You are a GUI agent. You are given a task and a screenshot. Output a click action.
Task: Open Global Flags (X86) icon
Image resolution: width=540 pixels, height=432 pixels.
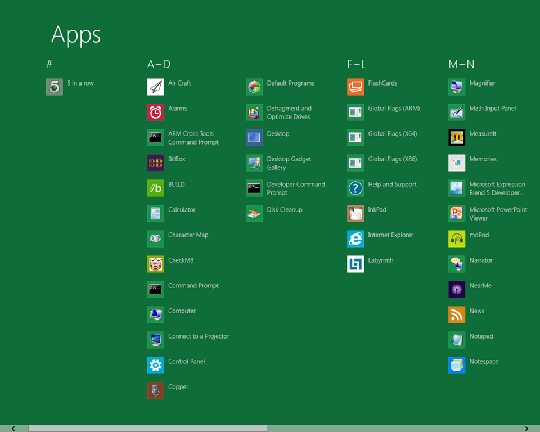(355, 163)
